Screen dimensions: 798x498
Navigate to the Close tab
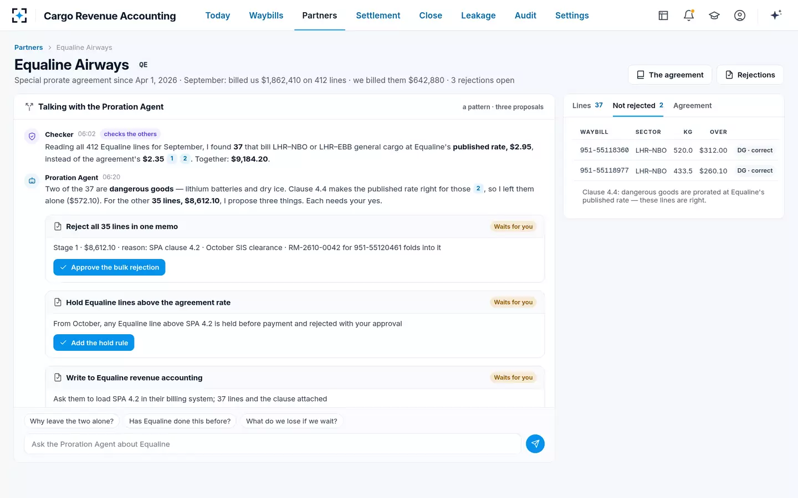pyautogui.click(x=431, y=15)
